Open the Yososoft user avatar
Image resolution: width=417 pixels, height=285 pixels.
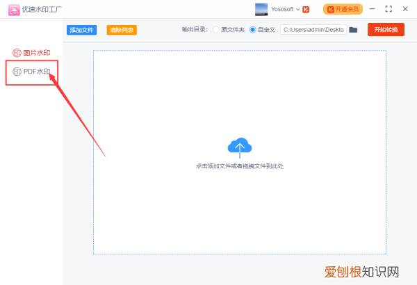pyautogui.click(x=261, y=10)
